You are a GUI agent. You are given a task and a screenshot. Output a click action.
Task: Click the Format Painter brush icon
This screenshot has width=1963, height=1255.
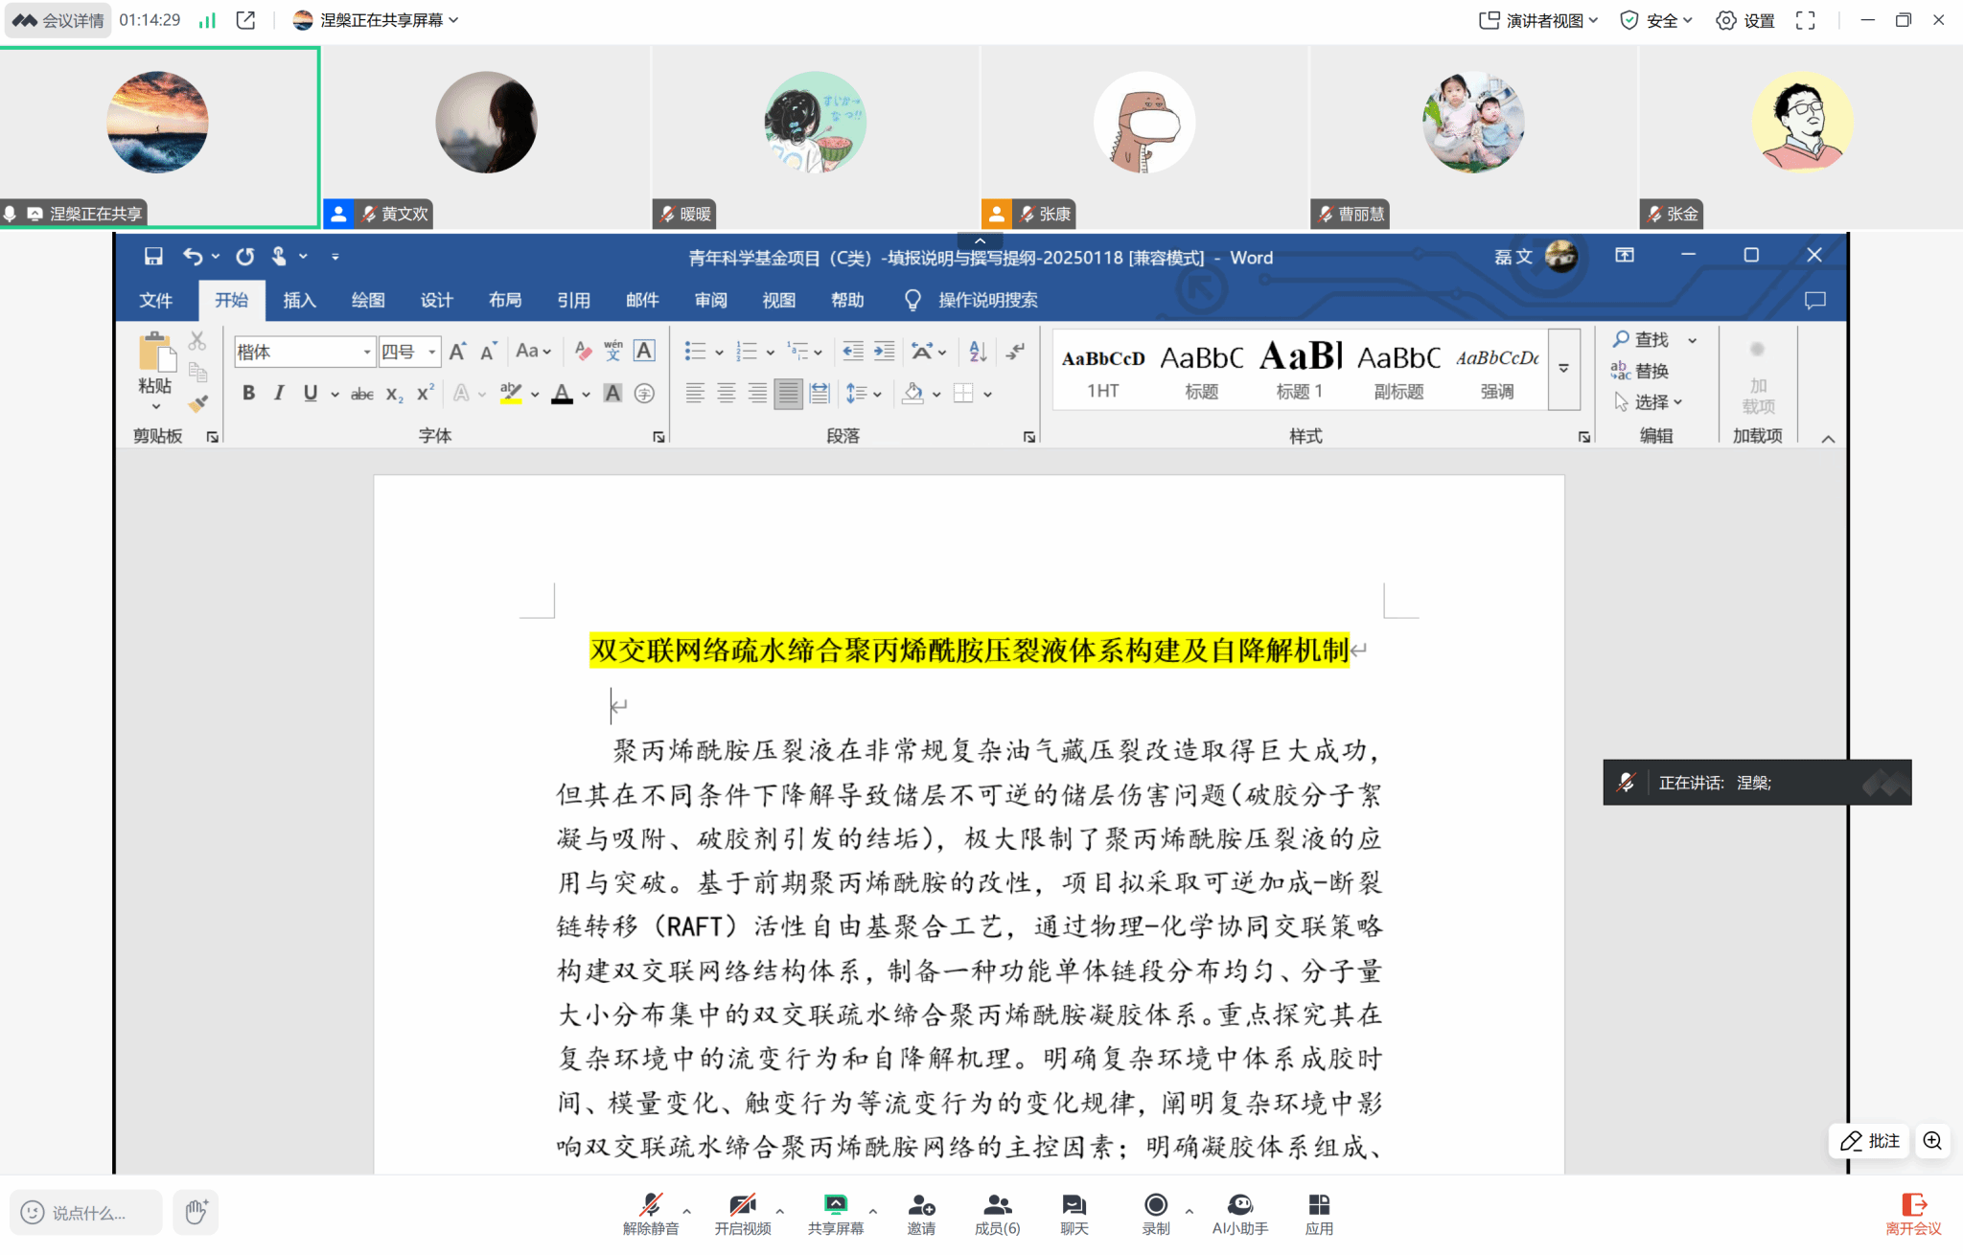198,404
